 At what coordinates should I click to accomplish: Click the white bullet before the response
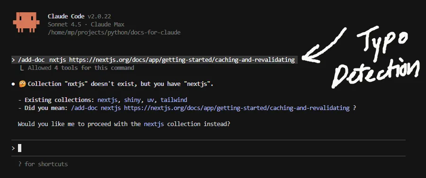[13, 84]
